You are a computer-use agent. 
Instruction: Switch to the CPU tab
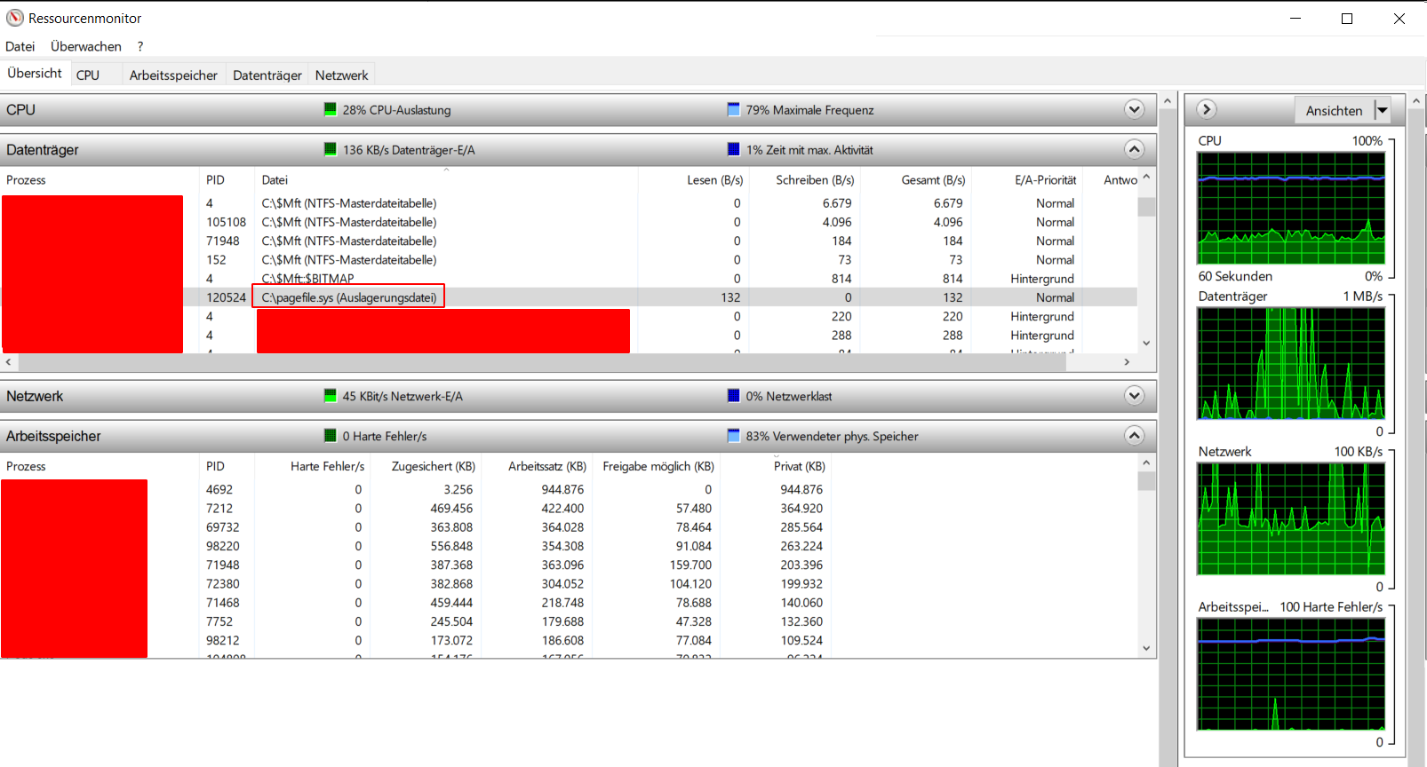point(88,75)
